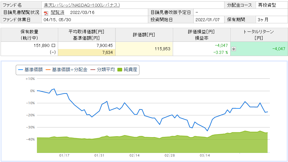Click the 03/14 date marker on chart axis
Viewport: 288px width, 162px height.
coord(205,156)
